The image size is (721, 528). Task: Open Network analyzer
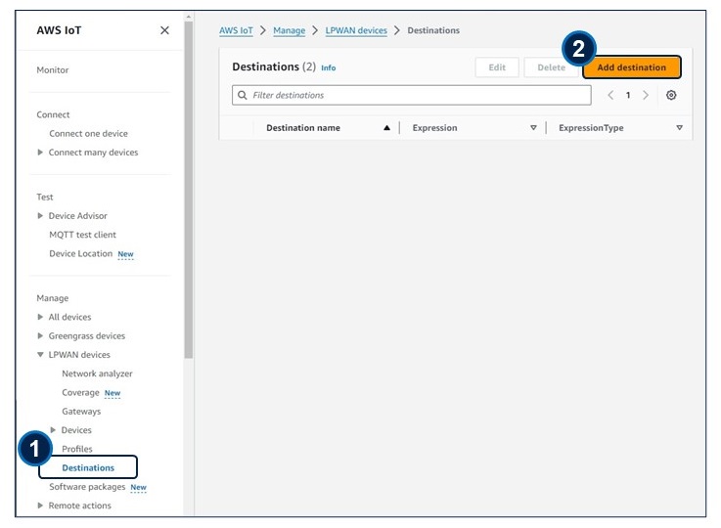(x=97, y=374)
